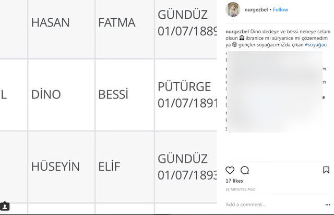
Task: Click the HASAN name in the table
Action: pyautogui.click(x=50, y=22)
